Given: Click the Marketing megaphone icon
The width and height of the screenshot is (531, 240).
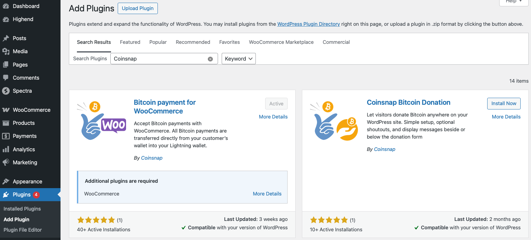Looking at the screenshot, I should point(6,162).
